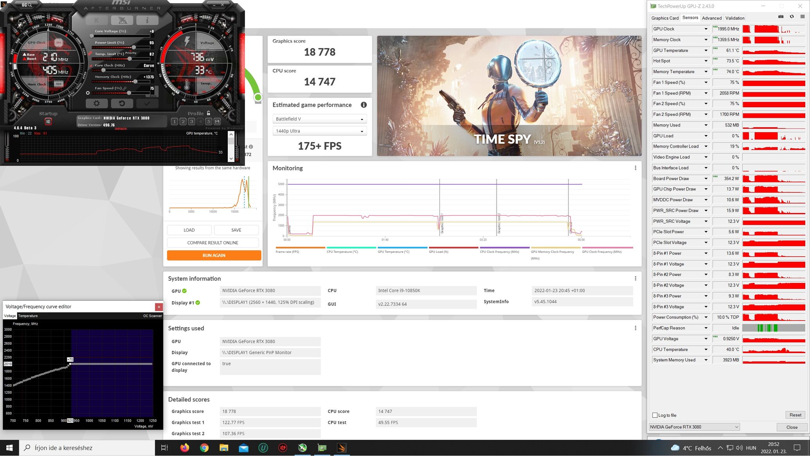The image size is (810, 456).
Task: Enable Log to file checkbox
Action: [655, 415]
